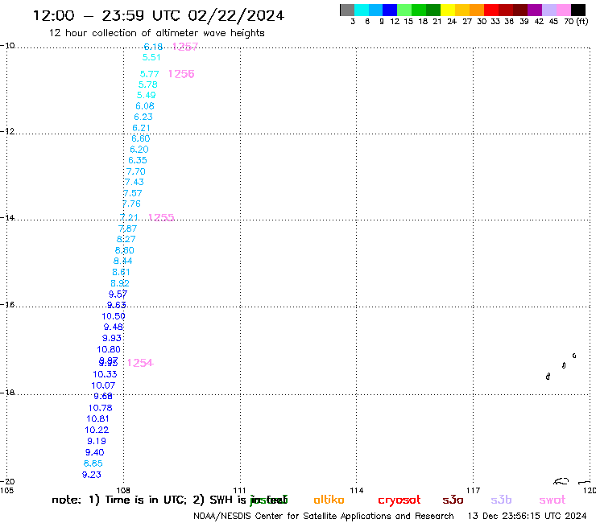The width and height of the screenshot is (596, 523).
Task: Click the reading 10.50
Action: point(114,316)
